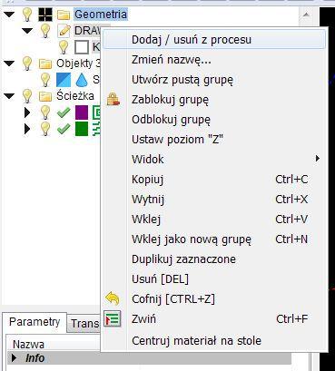This screenshot has height=371, width=335.
Task: Toggle light bulb of the 3D surface item
Action: 45,80
